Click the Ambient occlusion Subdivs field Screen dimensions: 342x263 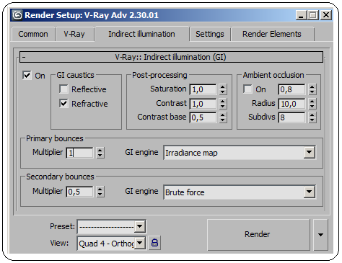coord(292,117)
